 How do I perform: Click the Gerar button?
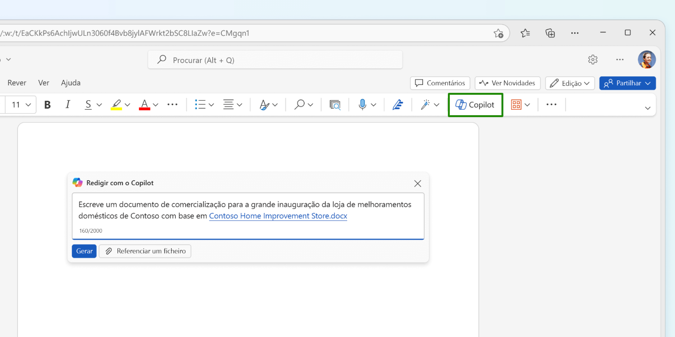click(84, 251)
